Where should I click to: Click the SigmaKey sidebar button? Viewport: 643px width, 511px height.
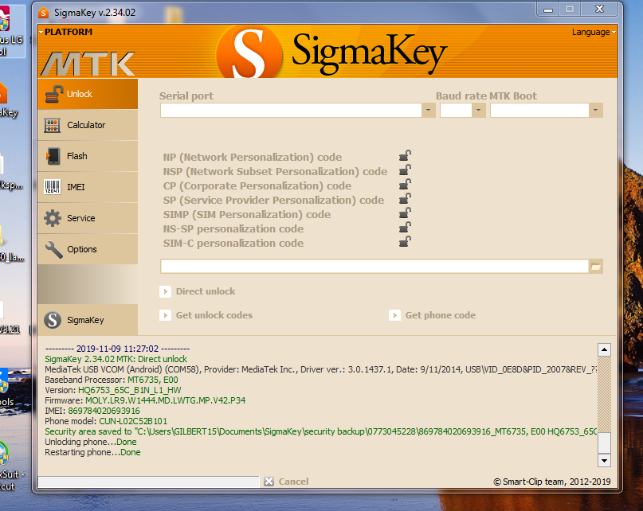(88, 320)
